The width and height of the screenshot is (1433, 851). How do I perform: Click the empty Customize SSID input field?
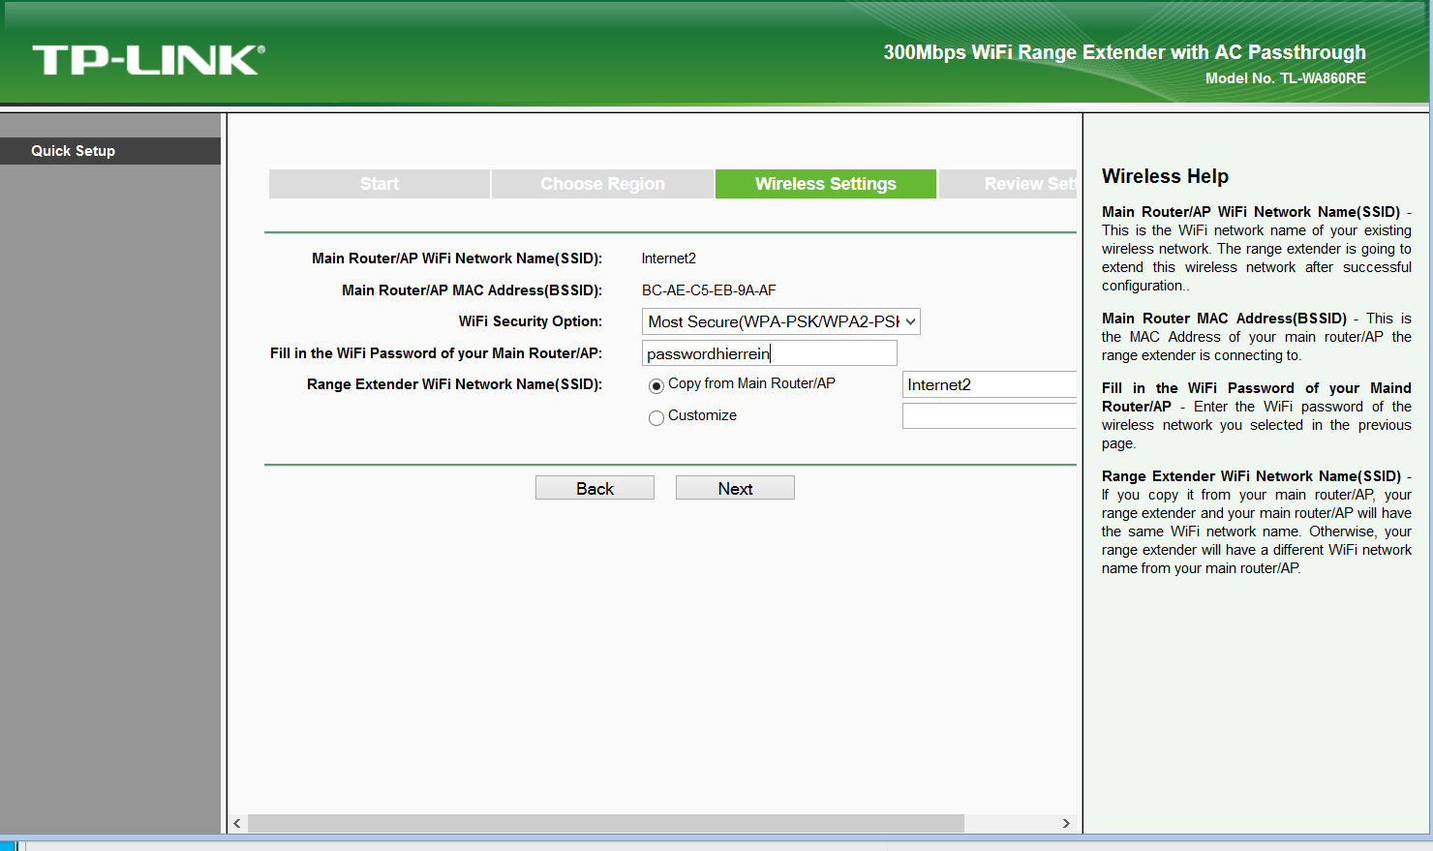tap(990, 416)
